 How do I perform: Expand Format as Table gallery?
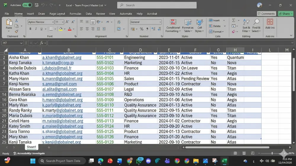(188, 26)
